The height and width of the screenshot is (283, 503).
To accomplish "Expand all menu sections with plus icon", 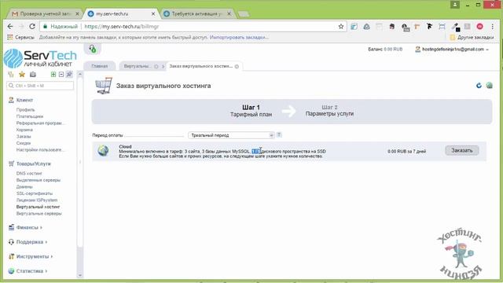I will tap(53, 75).
